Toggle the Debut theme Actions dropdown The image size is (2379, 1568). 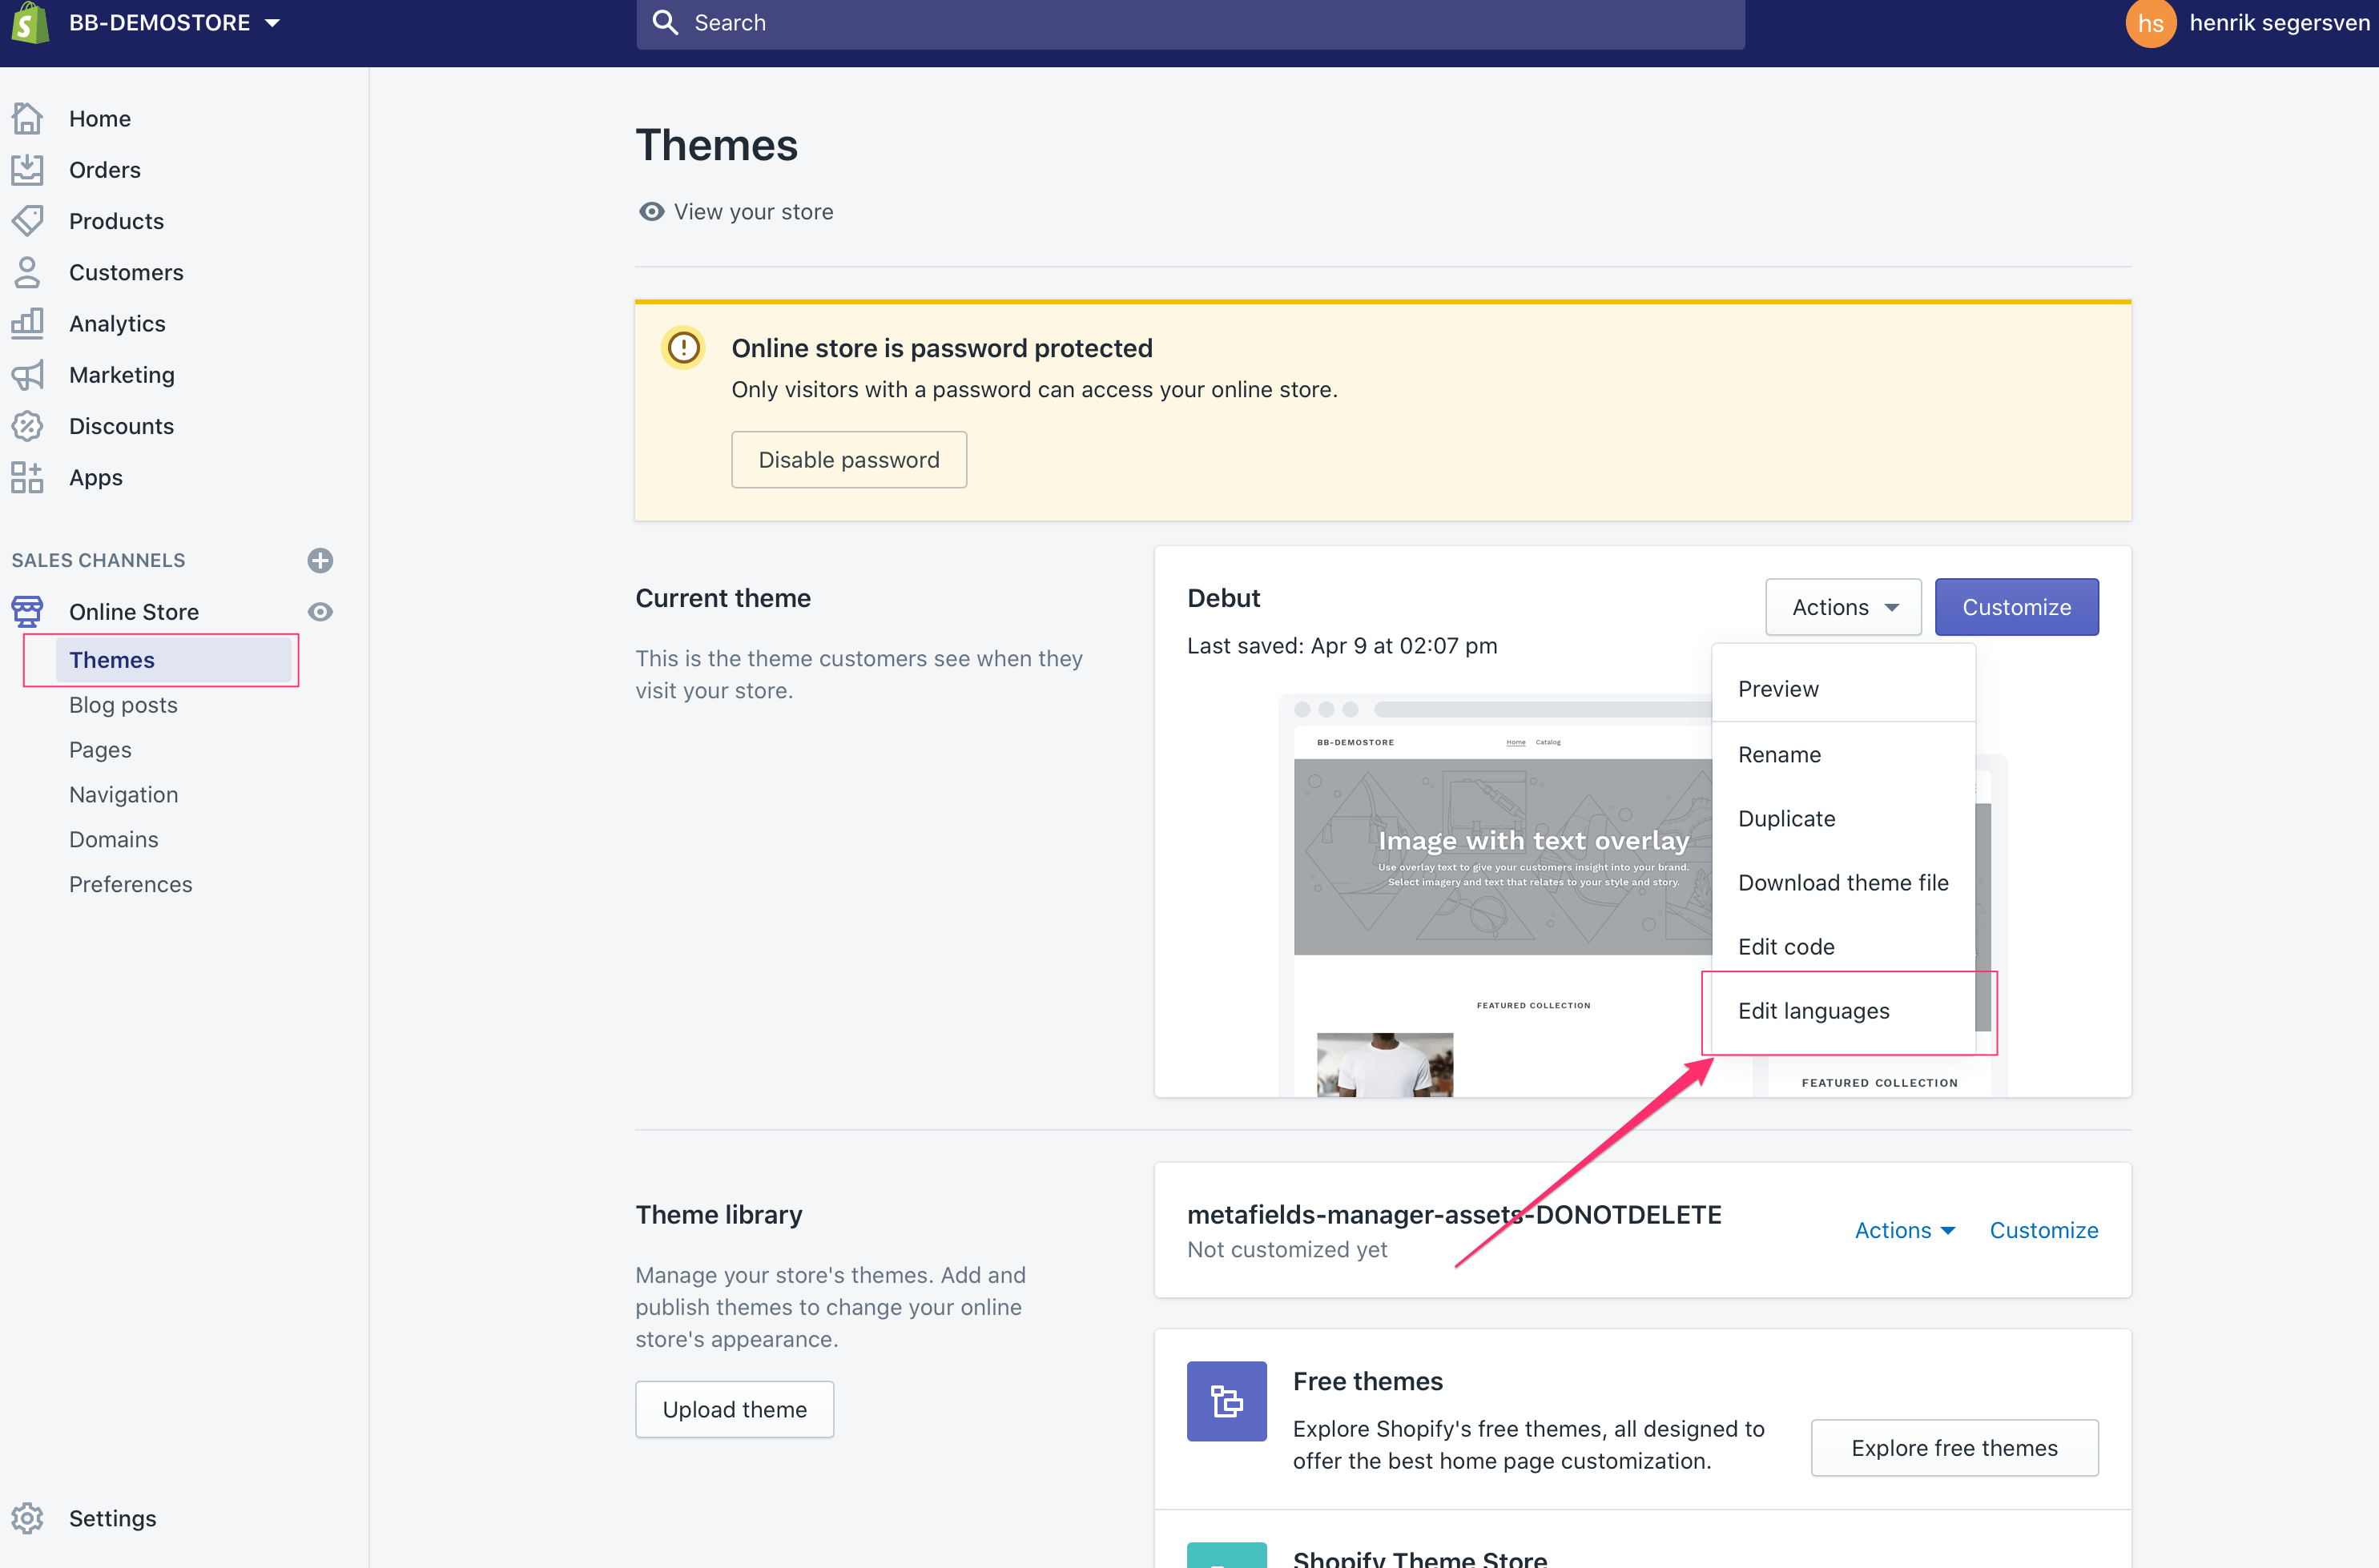click(1842, 607)
